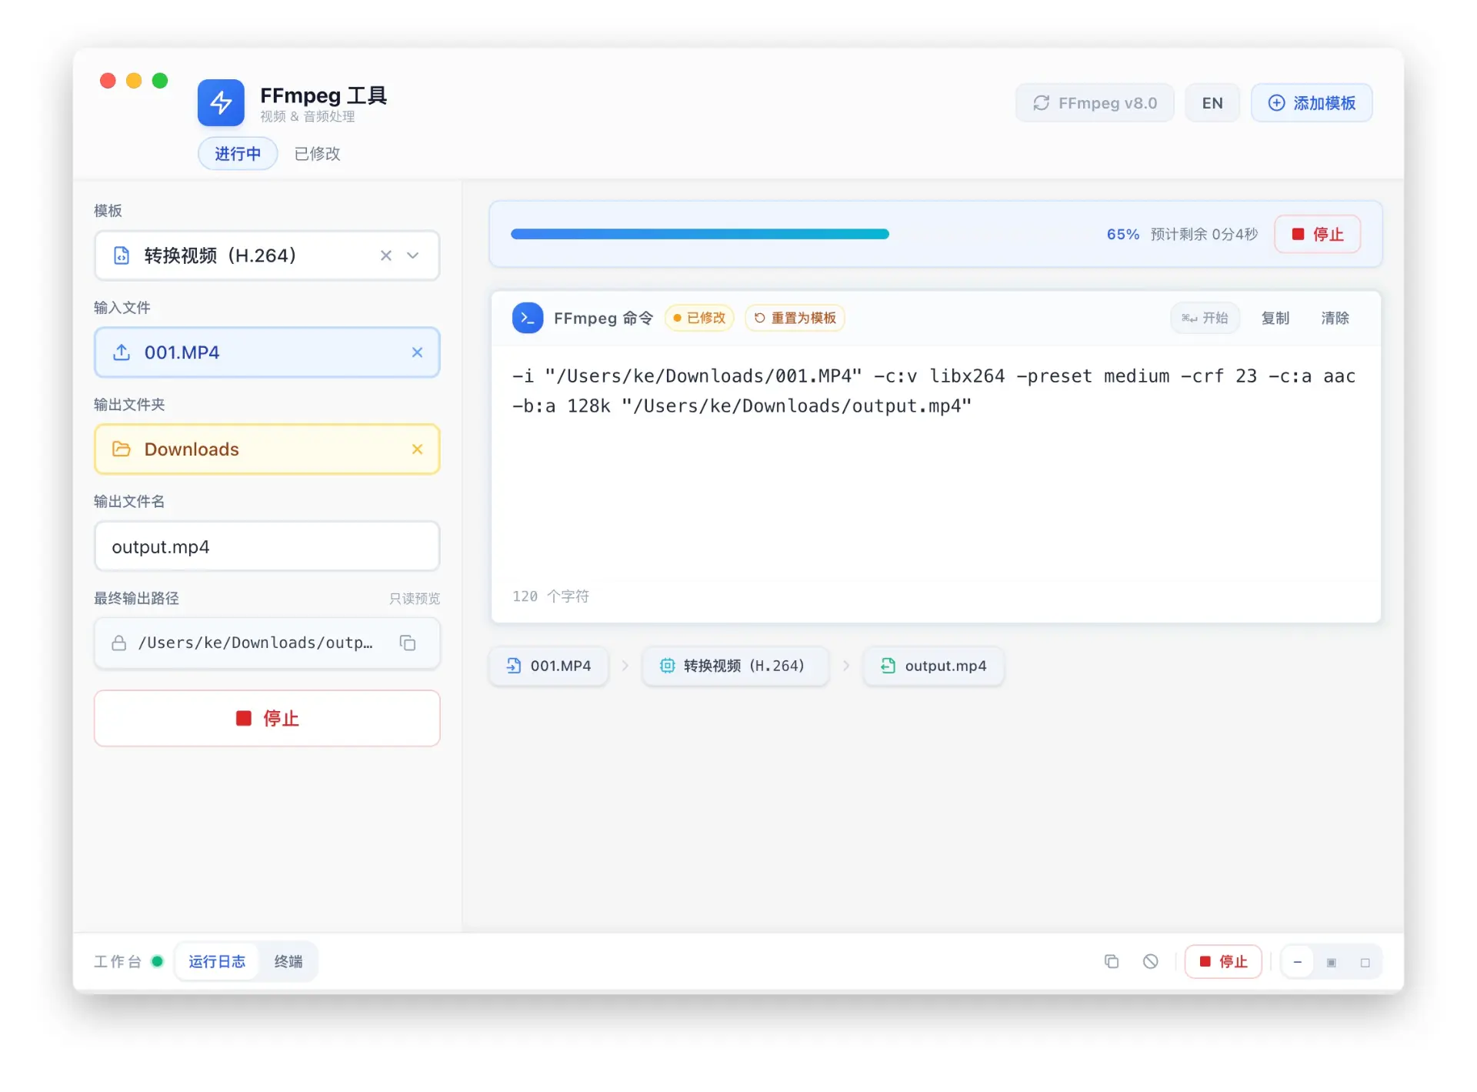Image resolution: width=1477 pixels, height=1092 pixels.
Task: Clear the Downloads output folder
Action: coord(418,449)
